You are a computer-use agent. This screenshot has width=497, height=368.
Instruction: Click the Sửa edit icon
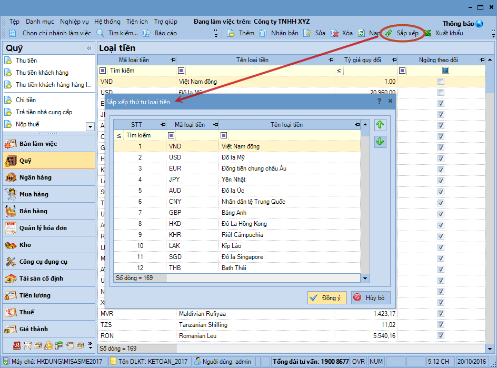[308, 33]
